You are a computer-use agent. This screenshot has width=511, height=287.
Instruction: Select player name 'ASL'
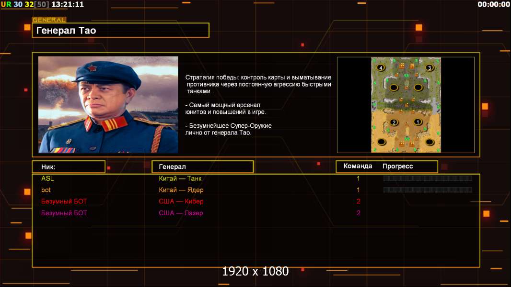tap(47, 178)
